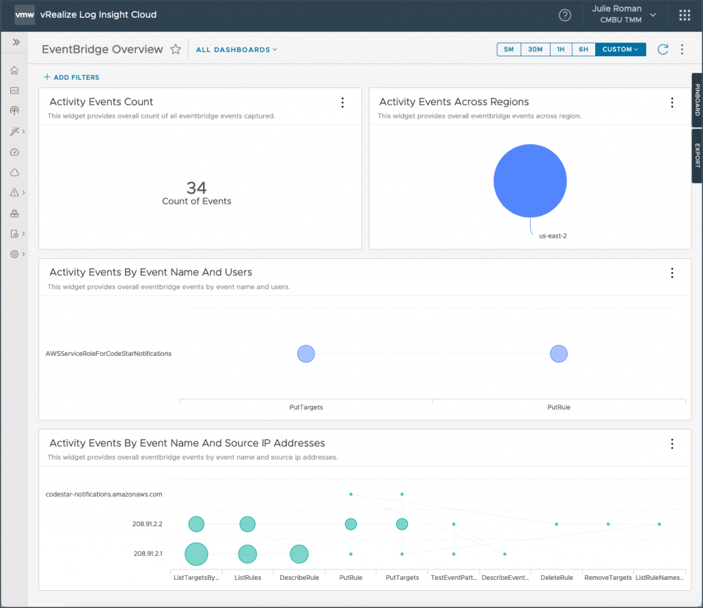Open the chart/explore logs sidebar icon
Viewport: 703px width, 608px height.
(x=14, y=91)
